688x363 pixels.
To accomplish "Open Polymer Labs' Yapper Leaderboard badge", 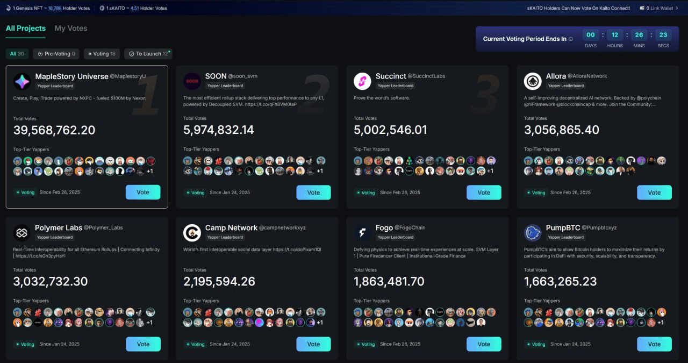I will 55,237.
